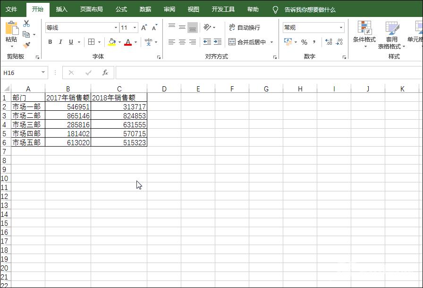The height and width of the screenshot is (288, 423).
Task: Pick the red font color swatch
Action: 127,45
